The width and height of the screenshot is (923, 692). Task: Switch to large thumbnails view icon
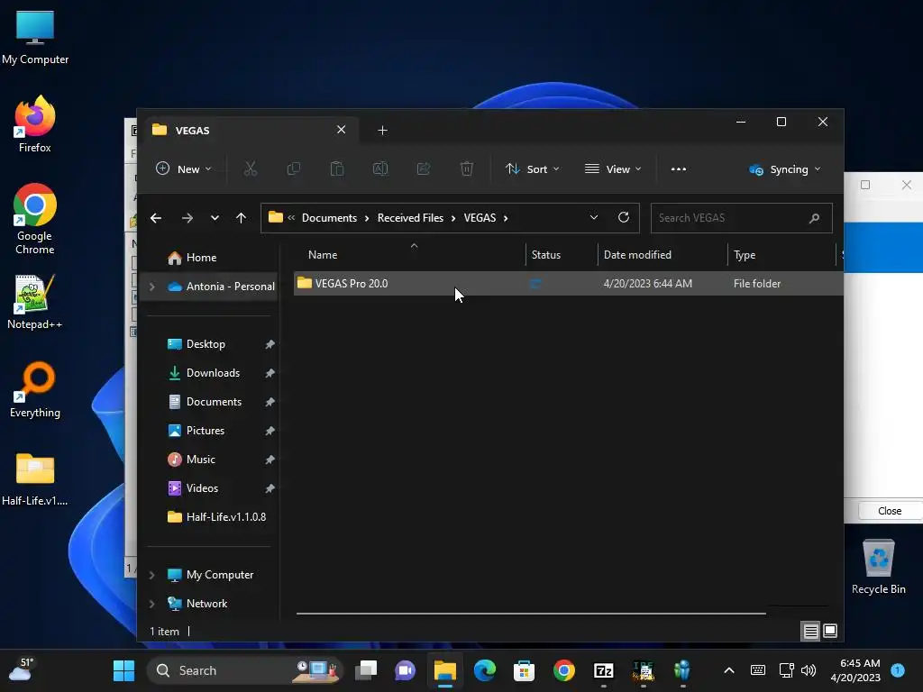click(830, 632)
